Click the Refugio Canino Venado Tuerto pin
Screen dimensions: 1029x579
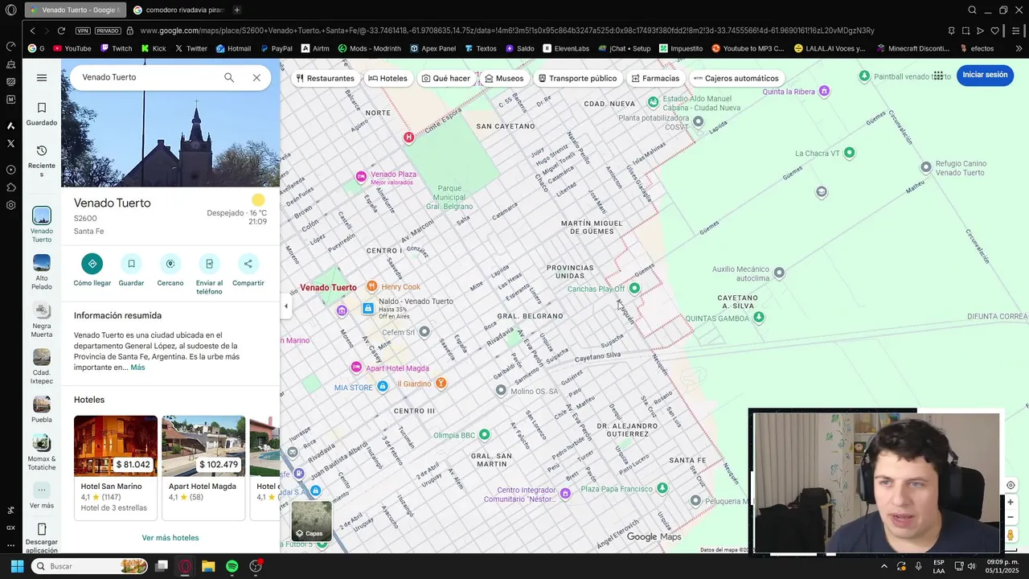point(926,167)
